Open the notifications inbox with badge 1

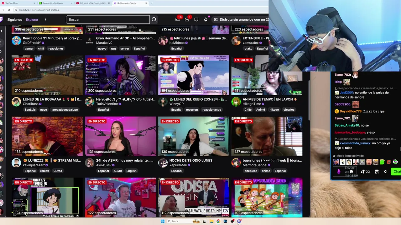(187, 19)
